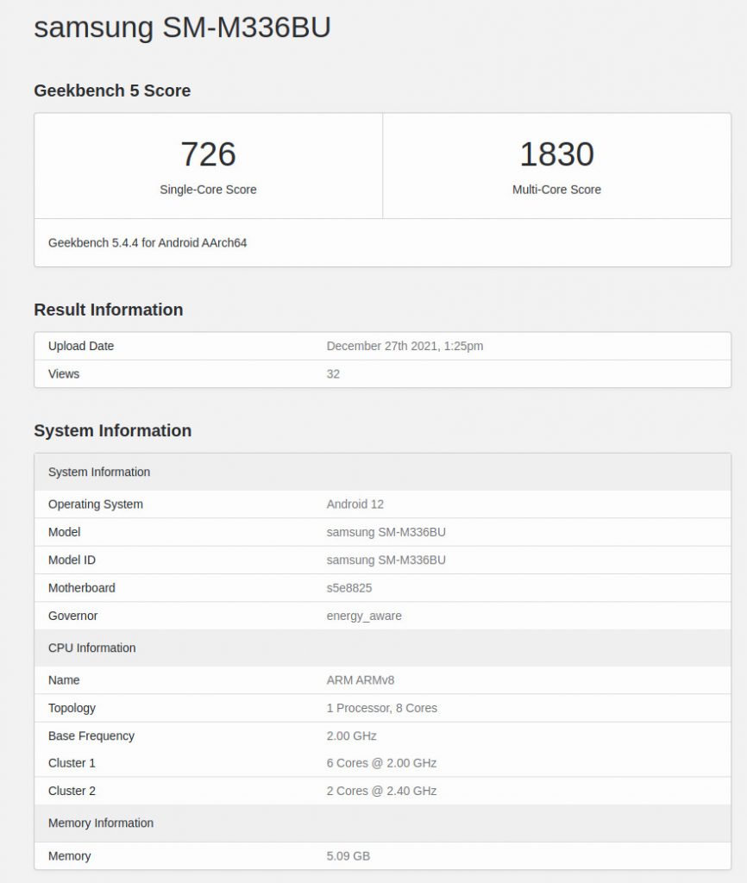
Task: Select the date 'December 27th 2021, 1:25pm'
Action: pyautogui.click(x=405, y=346)
